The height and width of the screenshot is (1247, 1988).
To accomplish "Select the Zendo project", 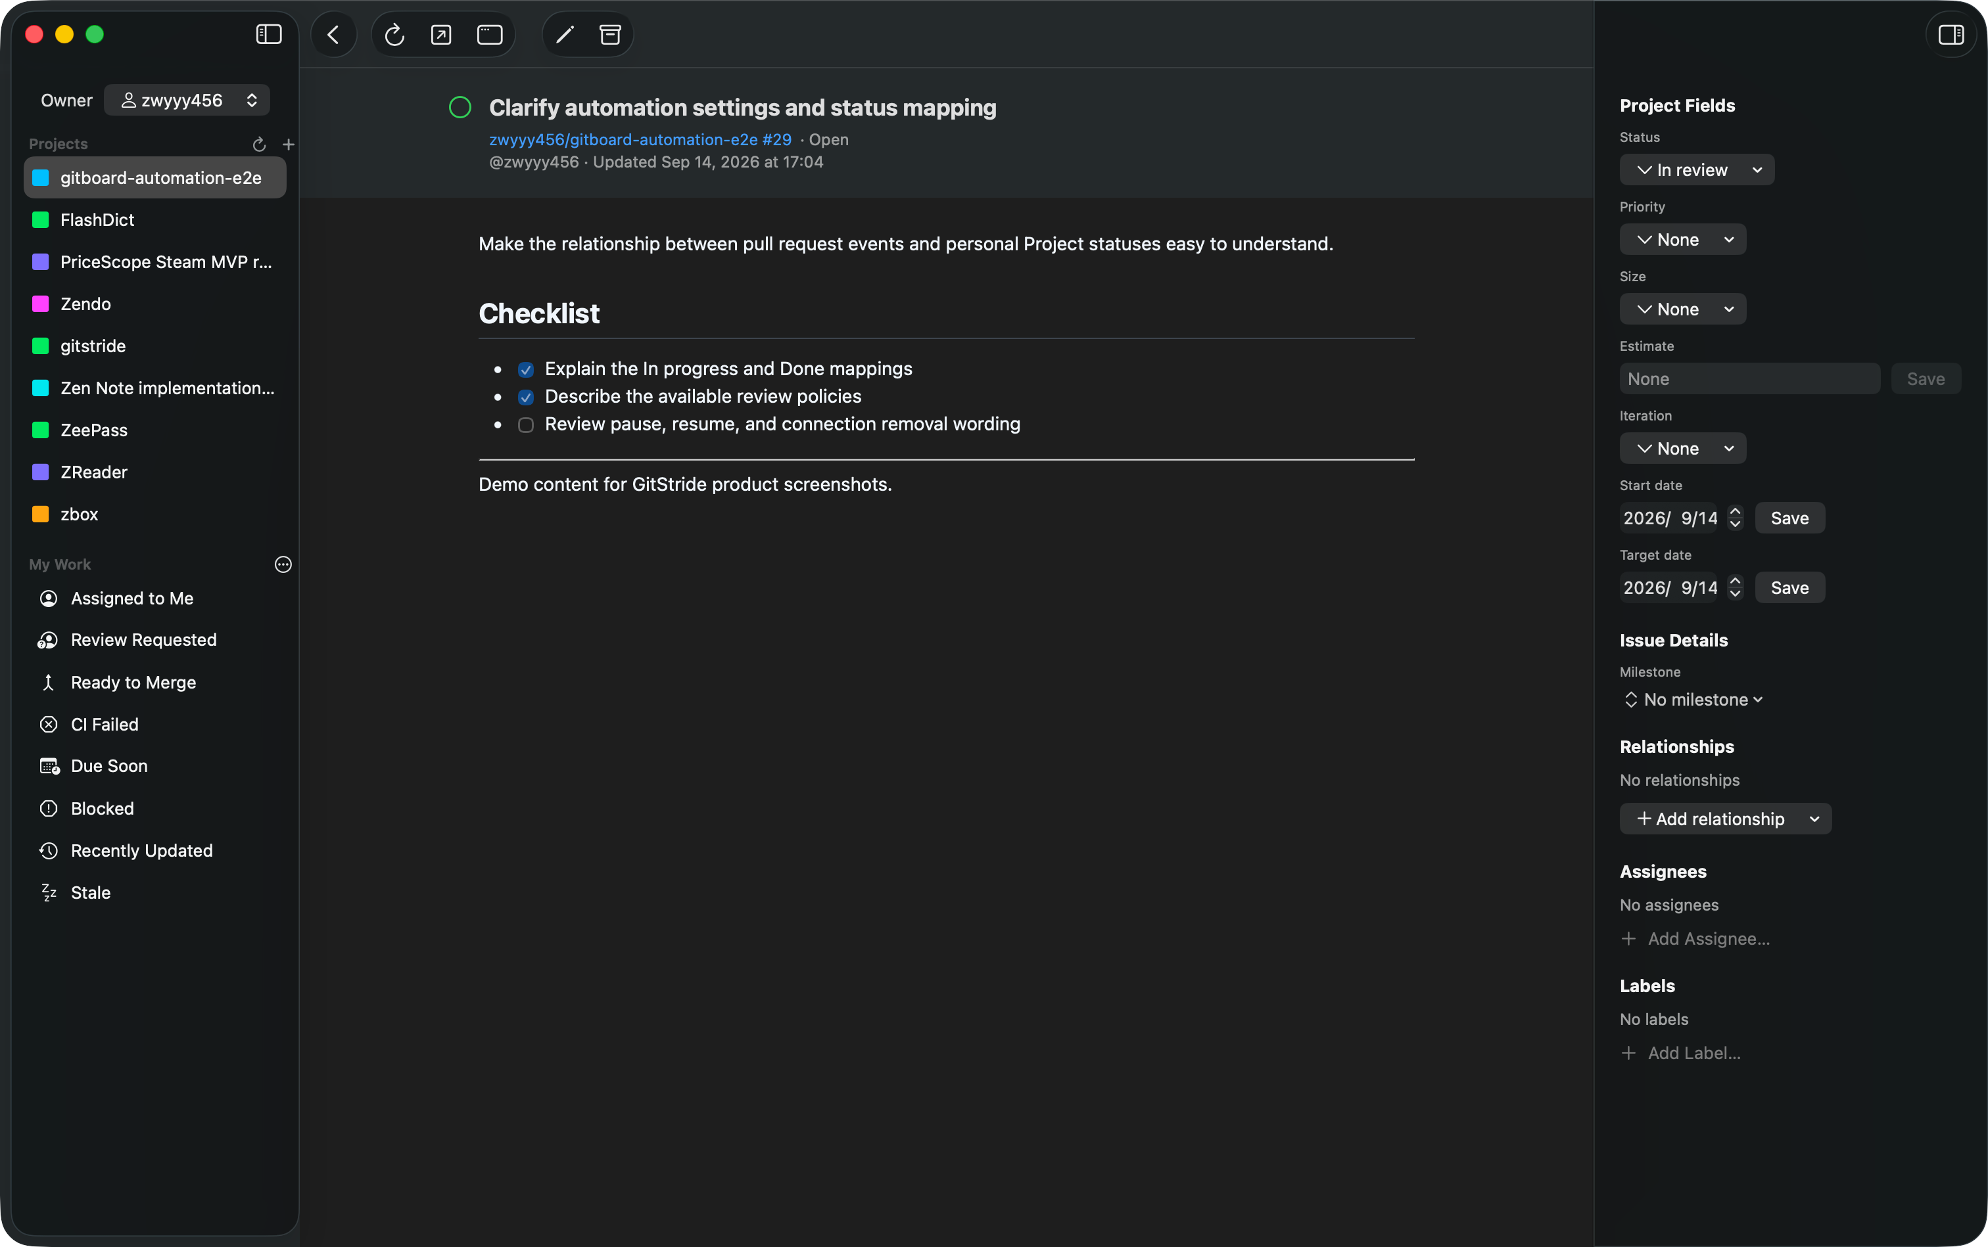I will 155,304.
